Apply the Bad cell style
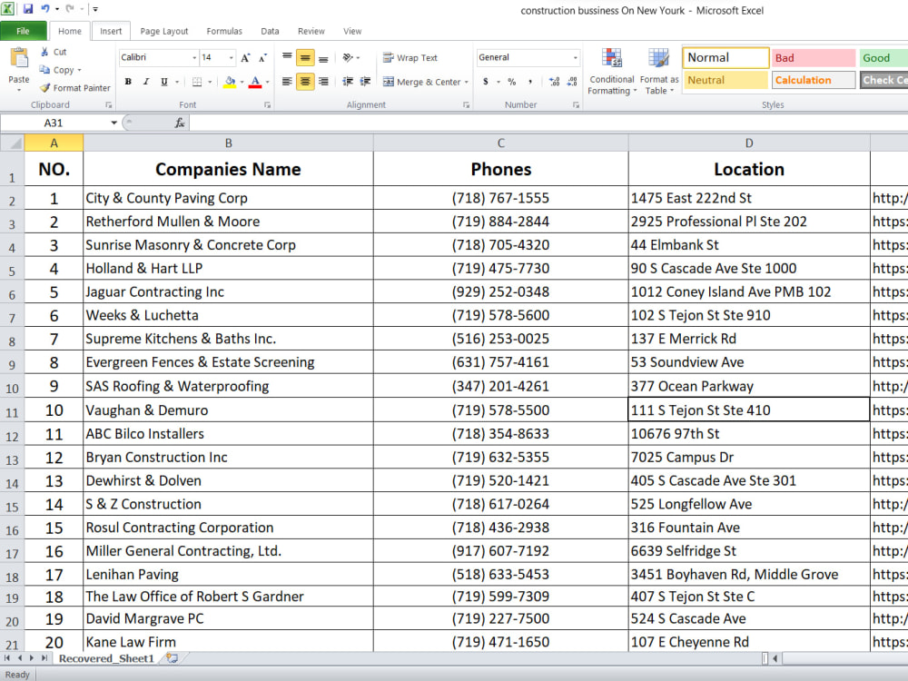 (813, 58)
